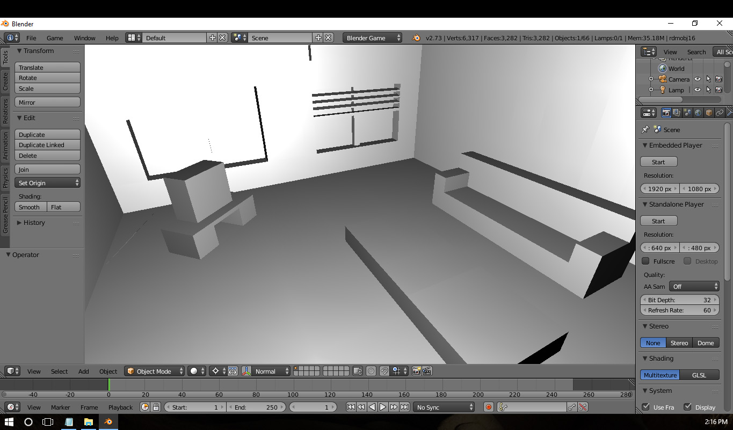Select Dome option in Stereo panel

706,342
